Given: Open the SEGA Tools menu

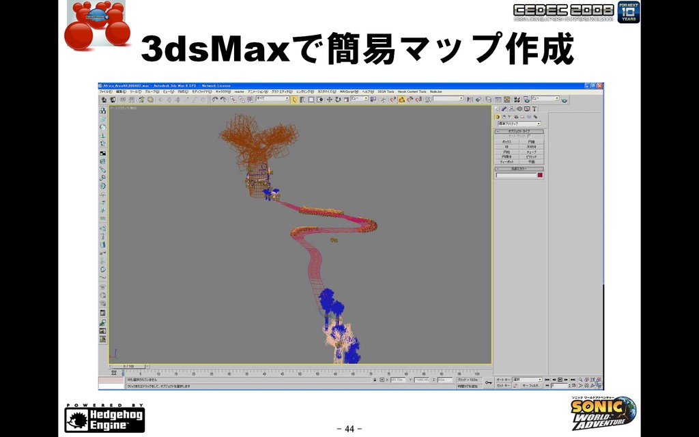Looking at the screenshot, I should [x=386, y=91].
